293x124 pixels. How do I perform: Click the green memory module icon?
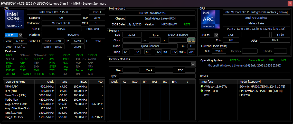point(191,40)
